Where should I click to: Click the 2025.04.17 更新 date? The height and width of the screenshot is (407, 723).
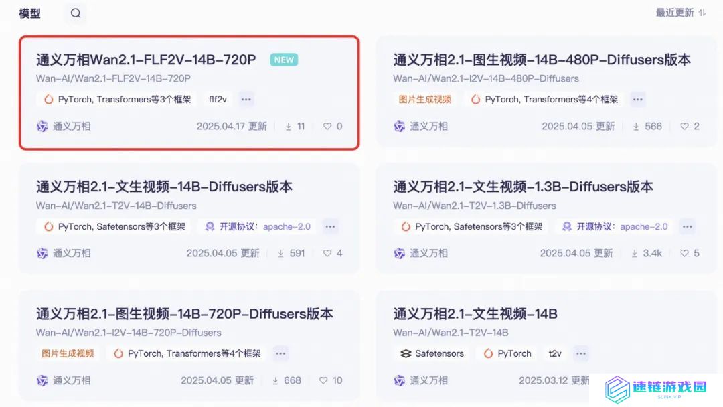click(x=232, y=127)
